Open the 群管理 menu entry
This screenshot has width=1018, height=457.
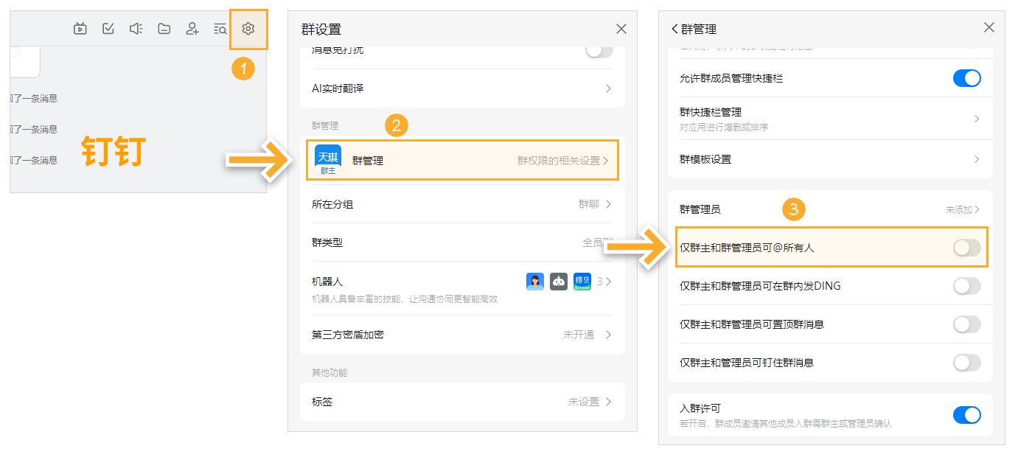(462, 161)
